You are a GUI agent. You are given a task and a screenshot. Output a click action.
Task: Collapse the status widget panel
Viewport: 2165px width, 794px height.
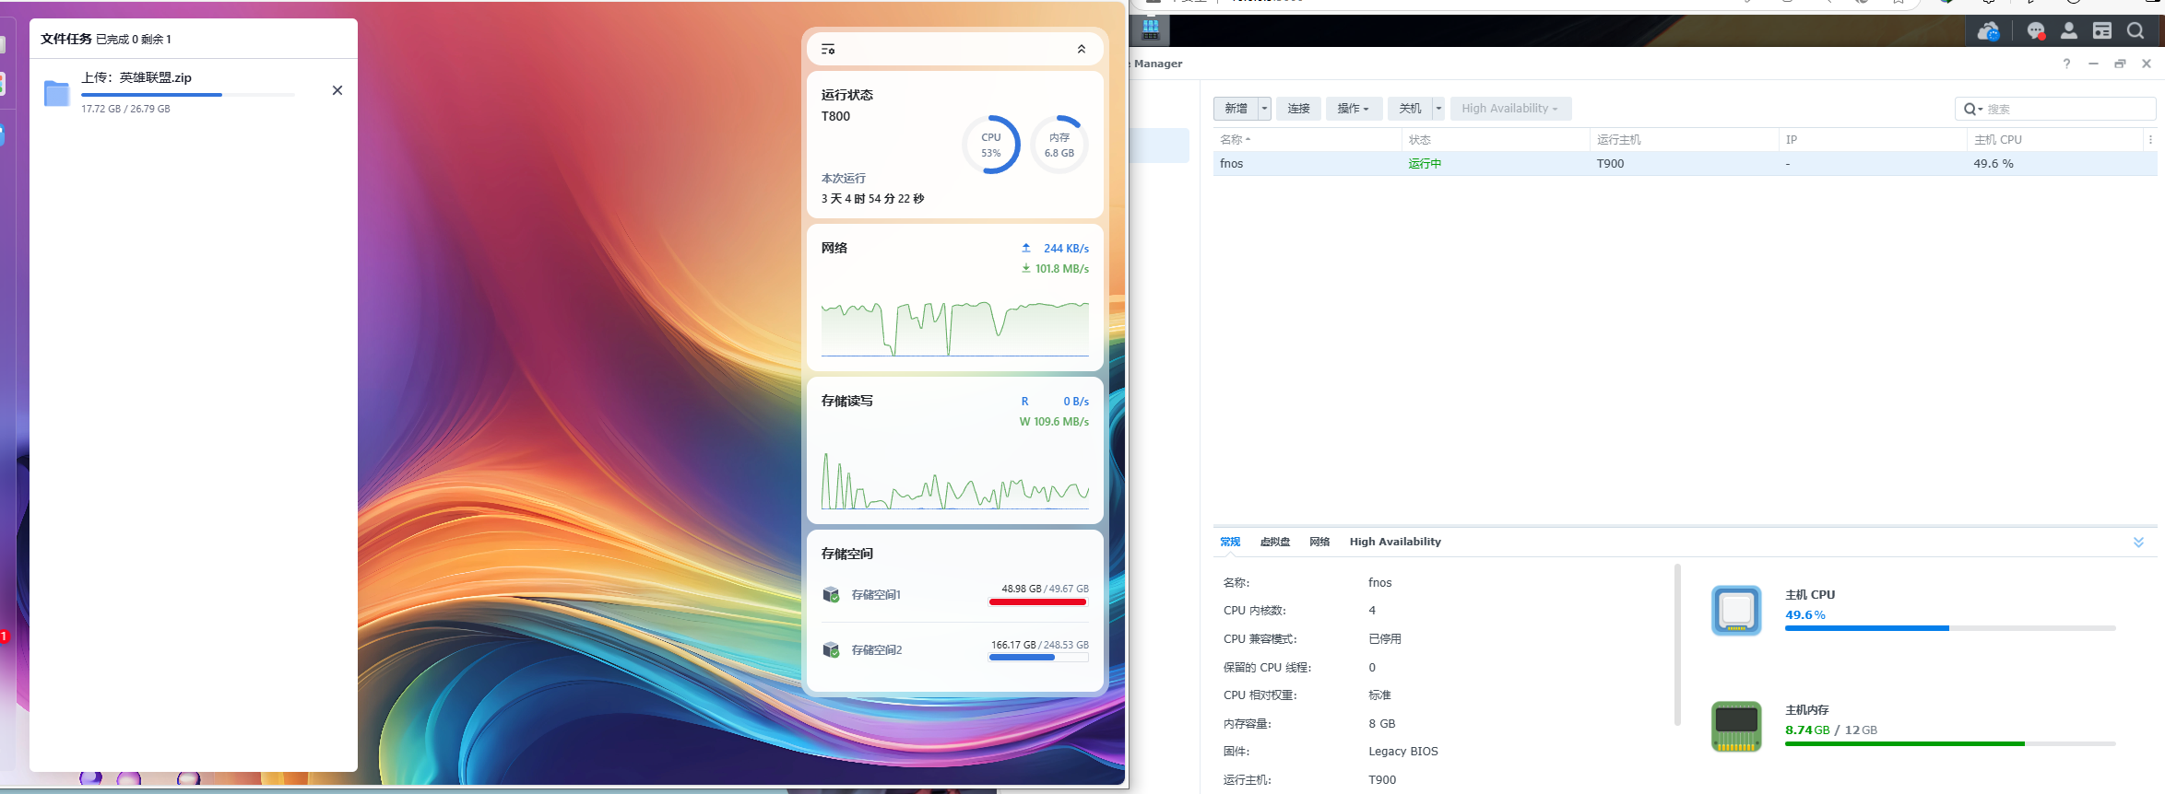tap(1082, 49)
